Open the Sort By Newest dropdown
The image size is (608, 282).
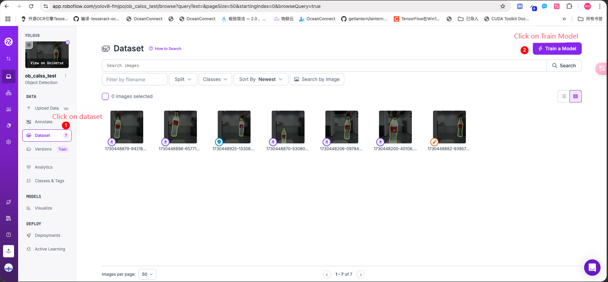tap(261, 79)
